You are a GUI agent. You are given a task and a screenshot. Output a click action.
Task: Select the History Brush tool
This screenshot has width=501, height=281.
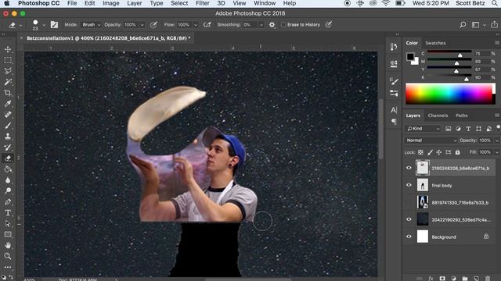click(8, 148)
